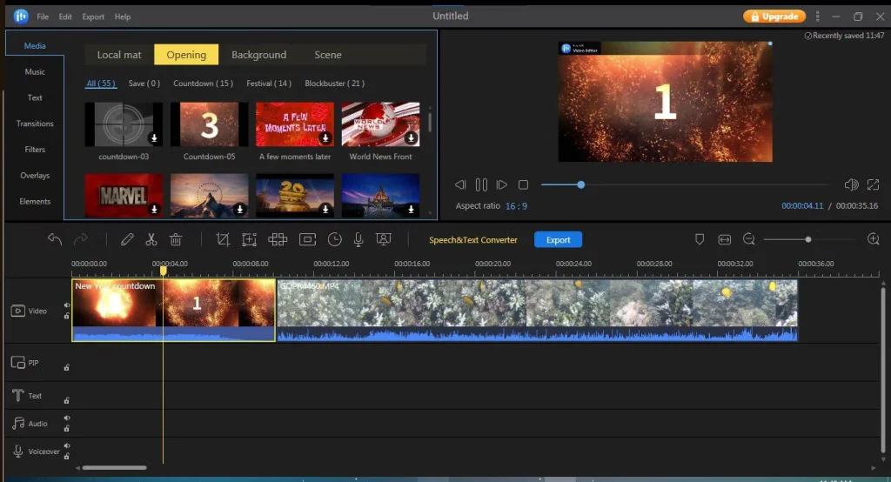Open the File menu
The height and width of the screenshot is (482, 891).
click(x=44, y=17)
